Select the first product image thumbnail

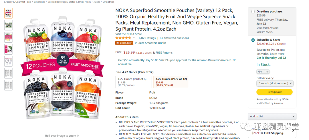(8, 13)
